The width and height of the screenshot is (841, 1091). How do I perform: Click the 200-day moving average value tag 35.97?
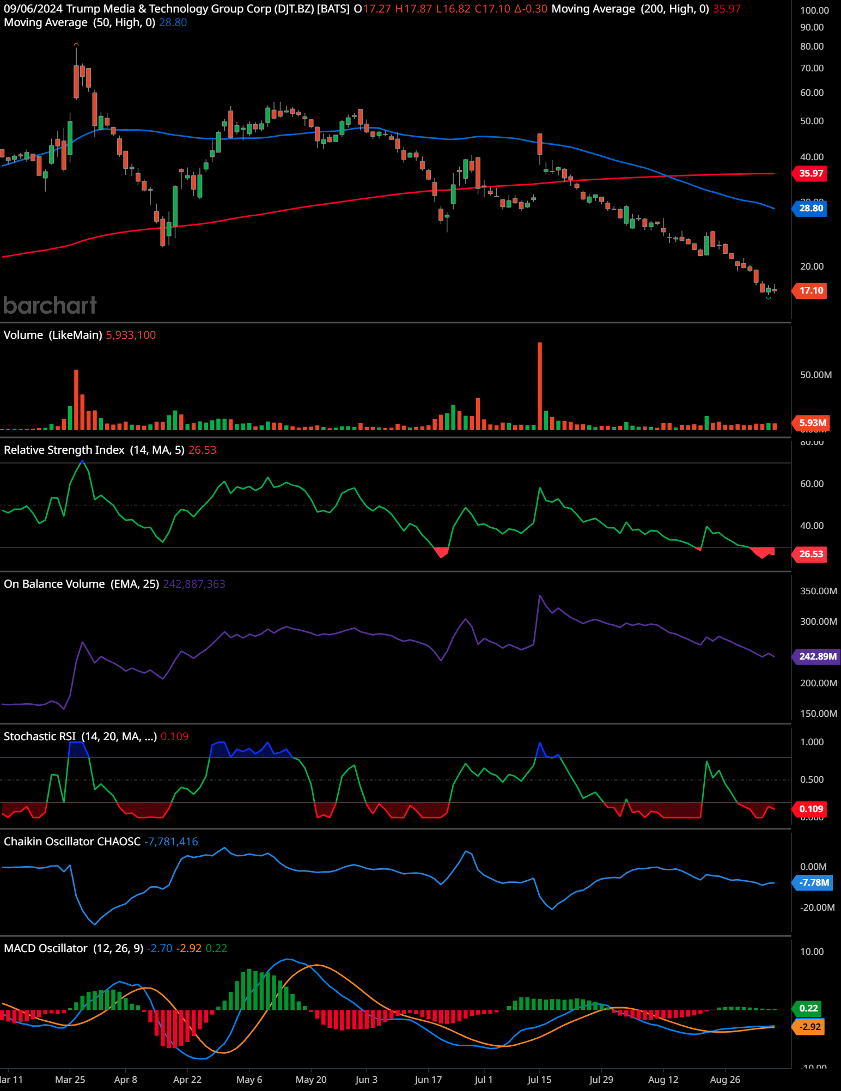pos(810,174)
